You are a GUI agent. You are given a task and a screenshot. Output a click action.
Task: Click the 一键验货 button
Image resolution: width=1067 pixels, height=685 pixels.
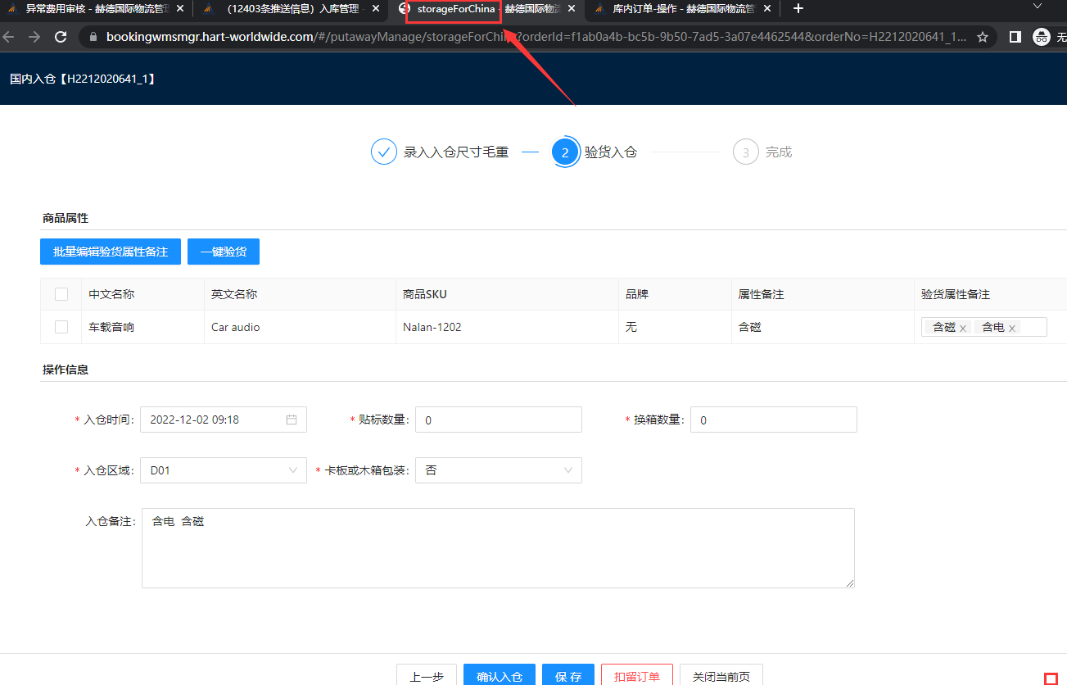click(x=224, y=252)
